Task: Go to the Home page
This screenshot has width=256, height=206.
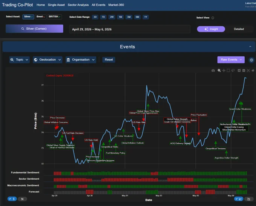Action: click(41, 5)
